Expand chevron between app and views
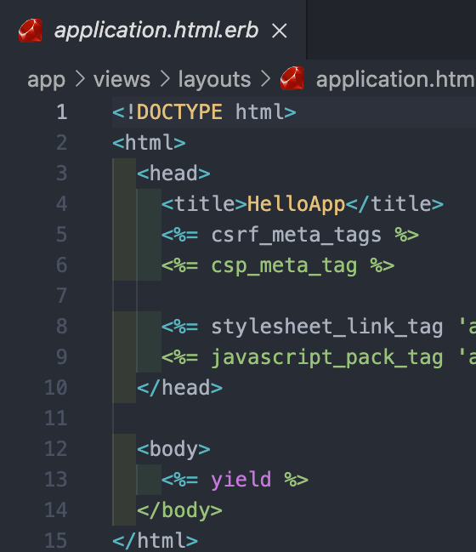The height and width of the screenshot is (552, 476). (80, 79)
